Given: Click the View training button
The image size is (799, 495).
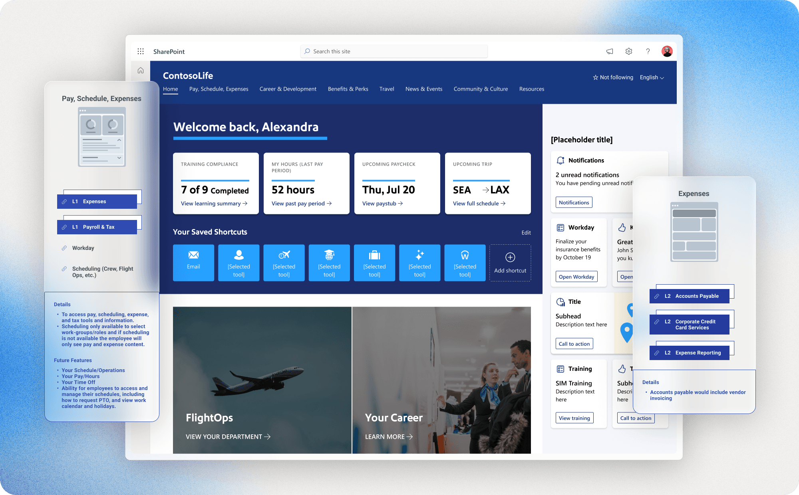Looking at the screenshot, I should 574,418.
